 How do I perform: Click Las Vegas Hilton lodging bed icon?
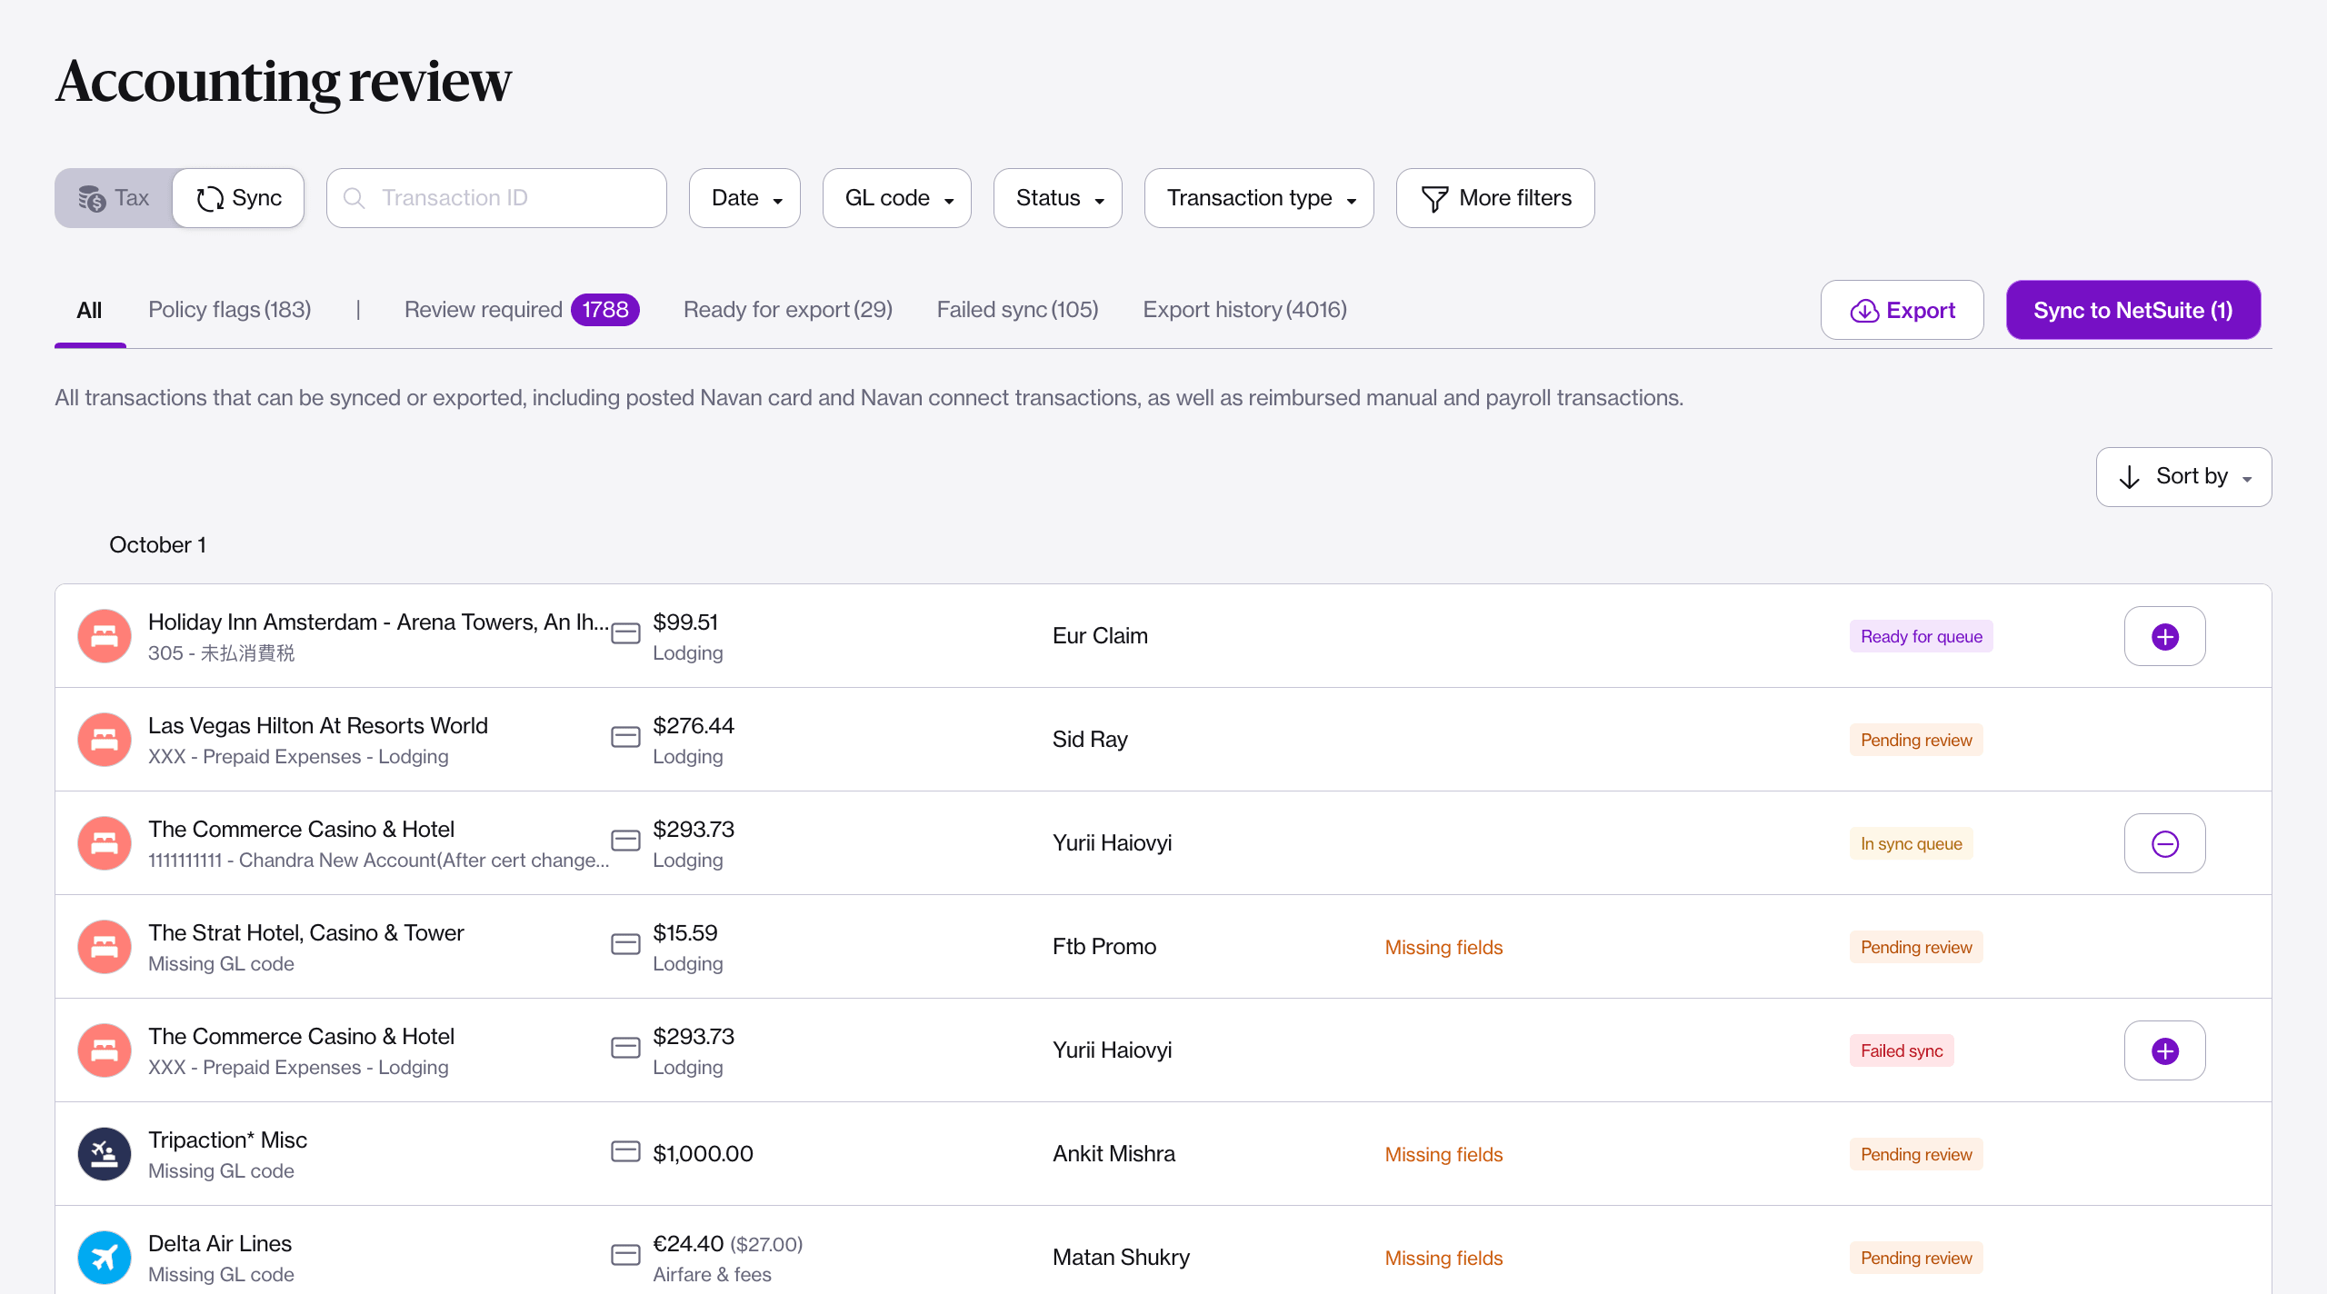coord(105,739)
